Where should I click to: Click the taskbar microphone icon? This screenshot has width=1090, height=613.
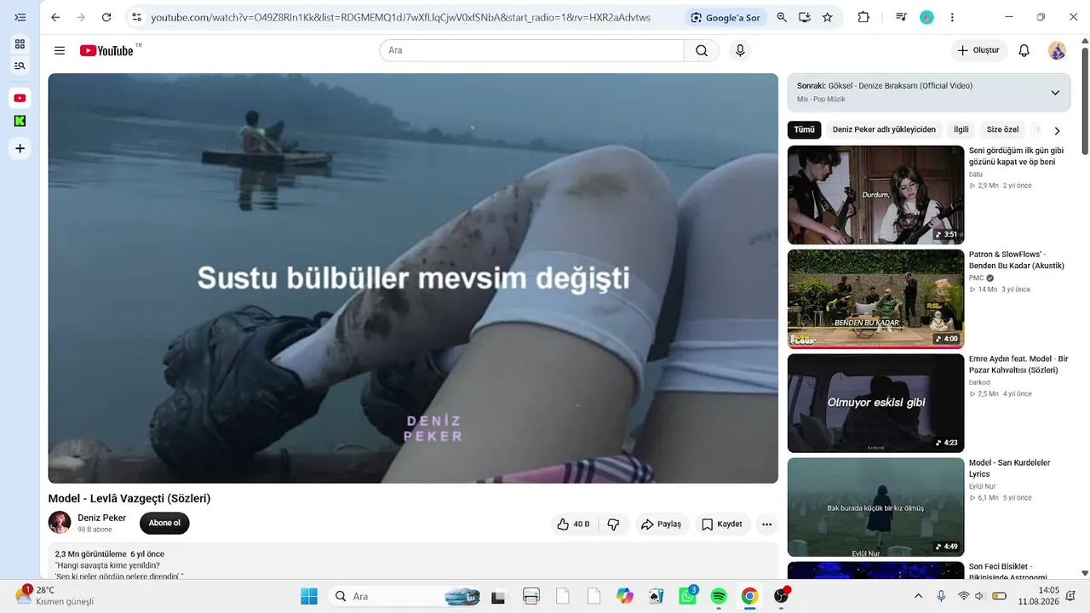[x=941, y=596]
